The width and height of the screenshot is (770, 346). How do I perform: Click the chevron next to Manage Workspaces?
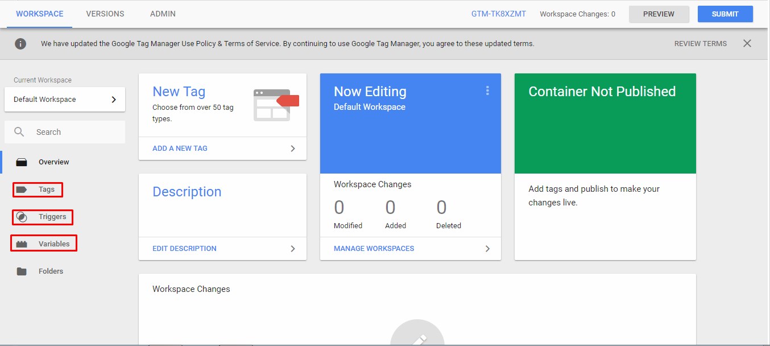[x=487, y=249]
